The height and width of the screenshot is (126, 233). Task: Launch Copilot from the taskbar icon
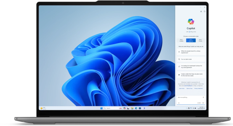[124, 108]
